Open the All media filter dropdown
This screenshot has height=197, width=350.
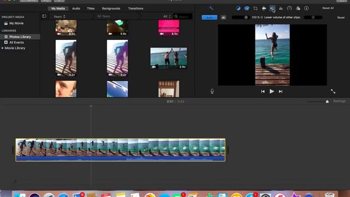coord(167,16)
